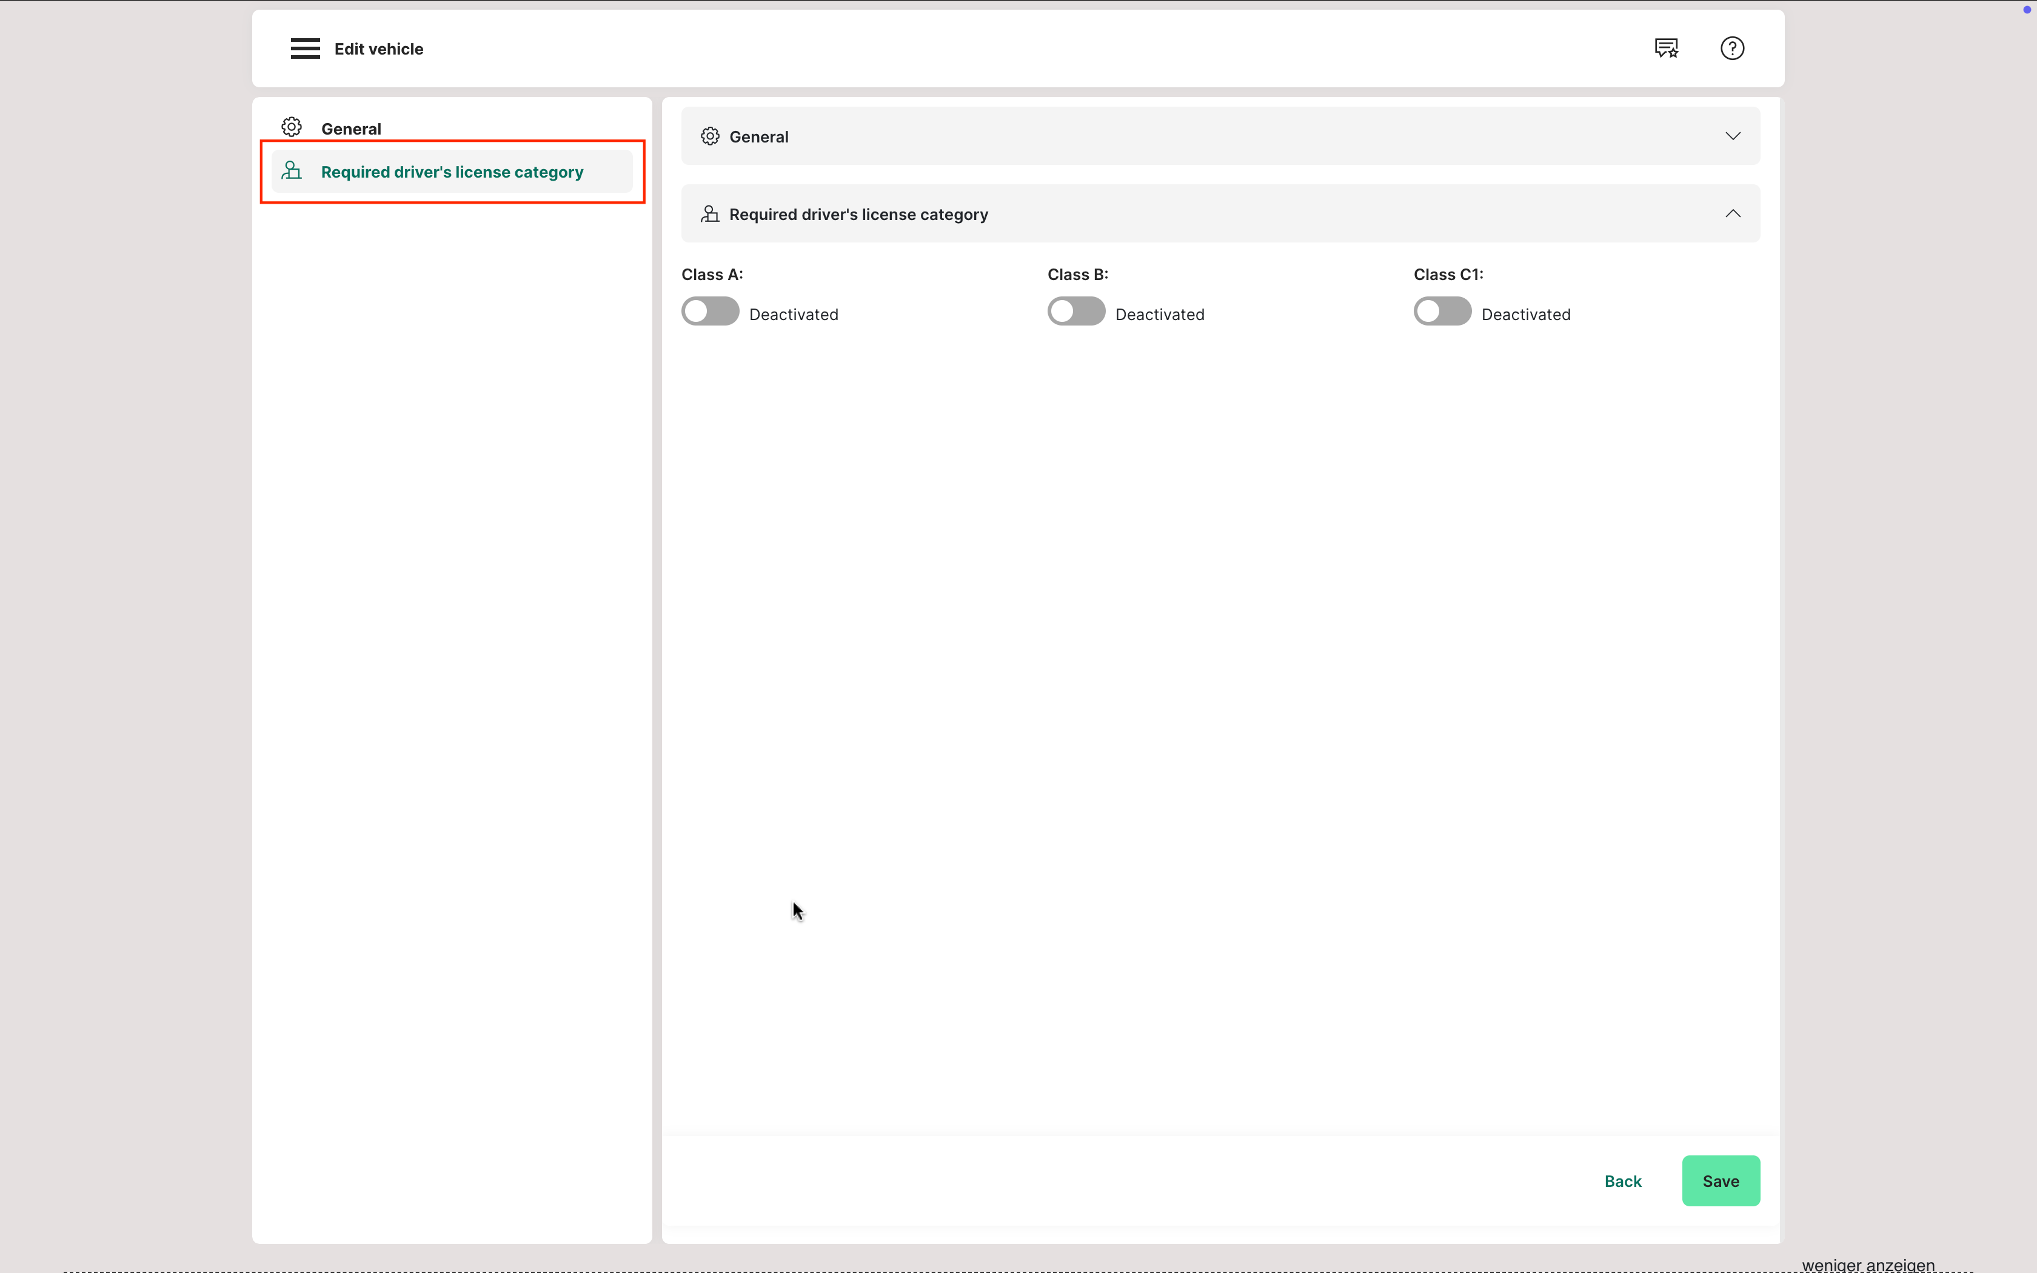Click the 'weniger anzeigen' link

pos(1868,1265)
